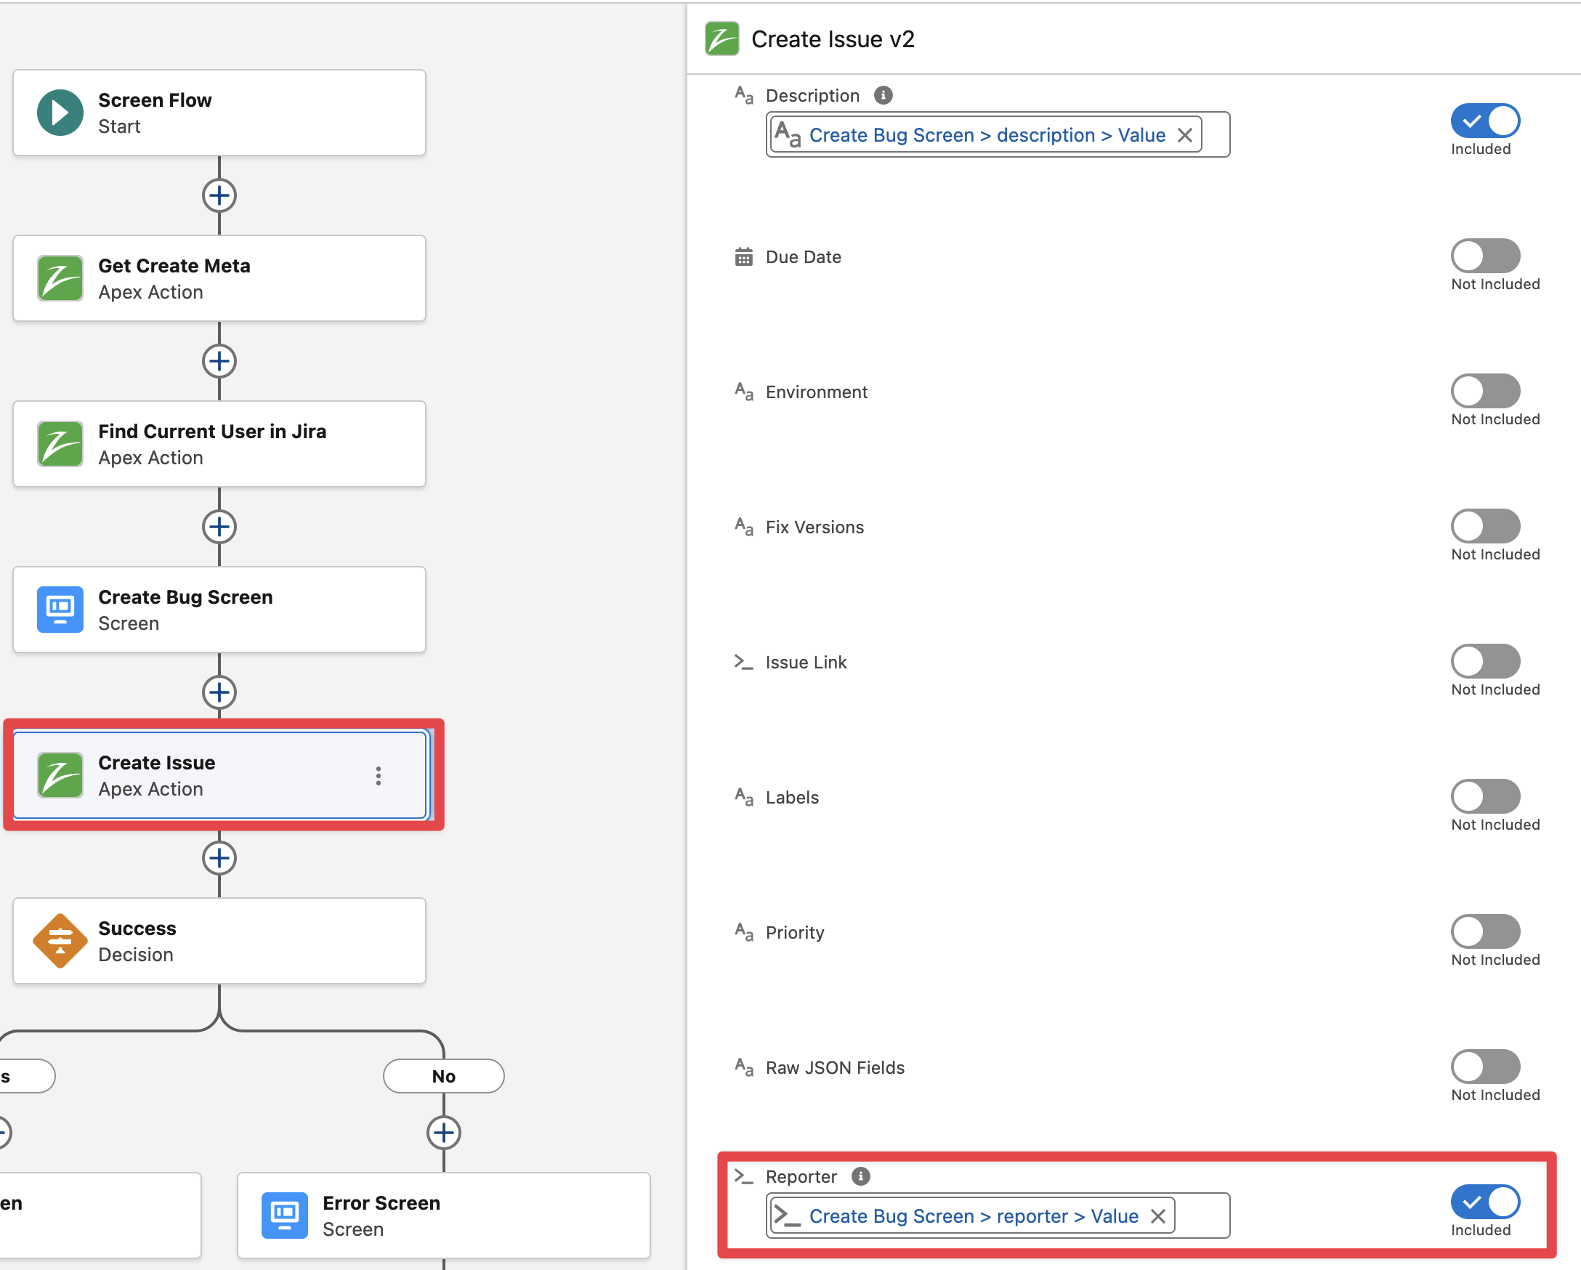Screen dimensions: 1581x1270
Task: Add element below Create Issue action
Action: (219, 858)
